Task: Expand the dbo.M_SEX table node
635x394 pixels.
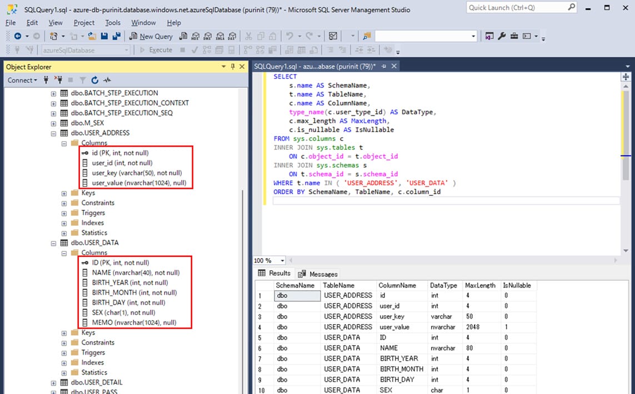Action: pos(54,123)
